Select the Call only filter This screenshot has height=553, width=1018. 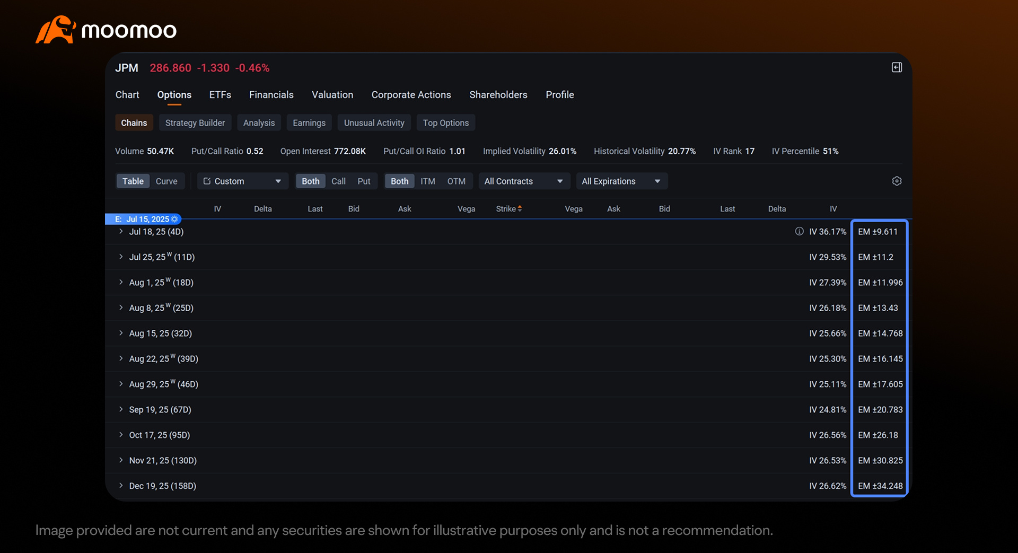(338, 181)
